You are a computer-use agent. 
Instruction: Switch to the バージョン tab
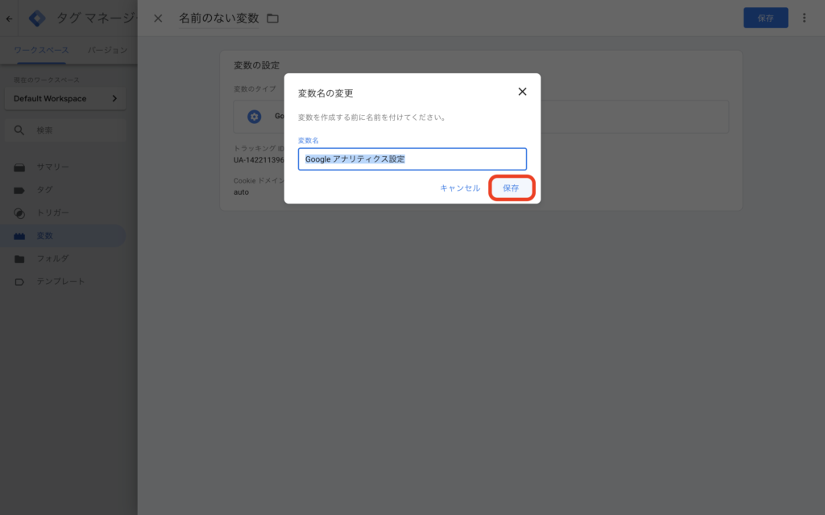107,50
